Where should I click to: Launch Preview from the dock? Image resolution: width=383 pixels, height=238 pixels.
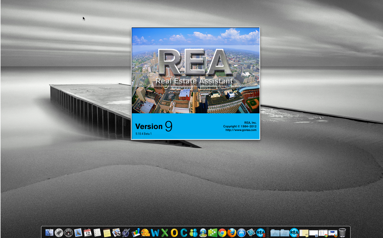tap(117, 232)
